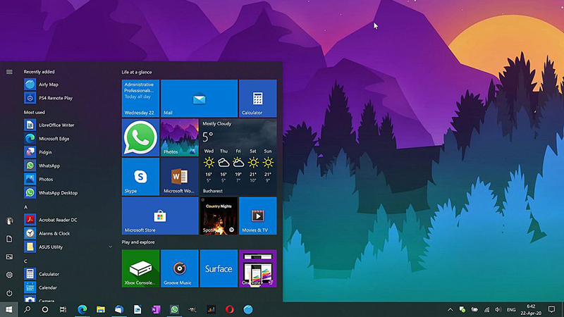This screenshot has width=564, height=317.
Task: Switch to WhatsApp on the taskbar
Action: (174, 309)
